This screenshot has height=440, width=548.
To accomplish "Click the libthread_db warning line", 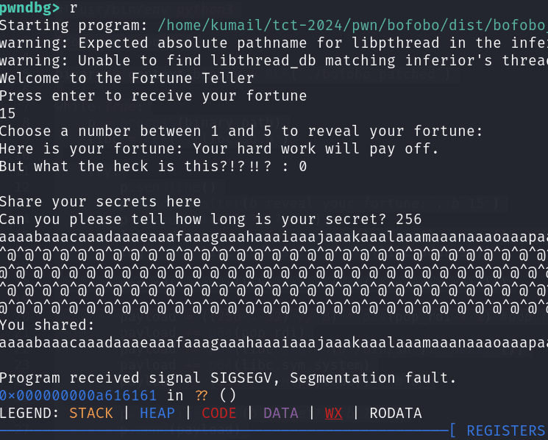I will point(274,61).
